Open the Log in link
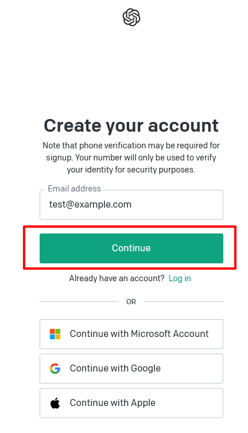Screen dimensions: 248x433 click(x=180, y=278)
